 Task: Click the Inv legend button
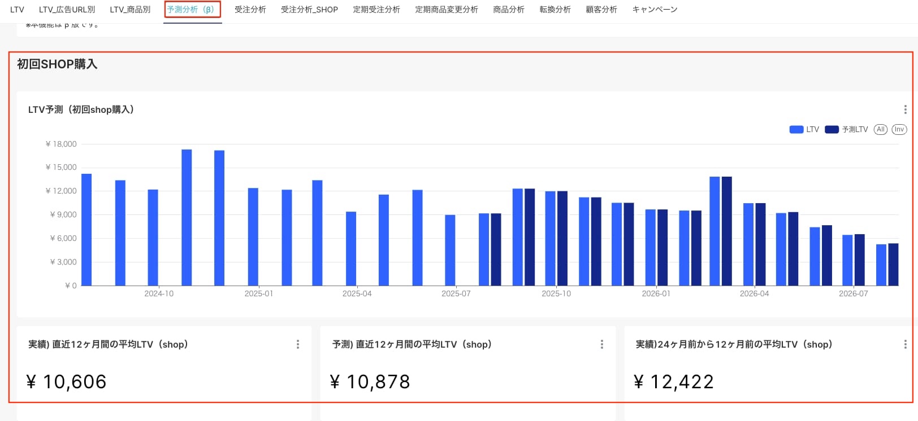coord(899,129)
